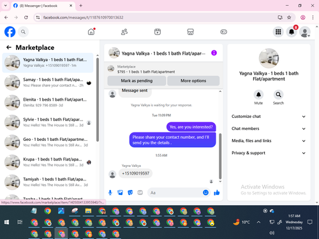Viewport: 319px width, 239px height.
Task: Send a thumbs-up like
Action: click(x=217, y=192)
